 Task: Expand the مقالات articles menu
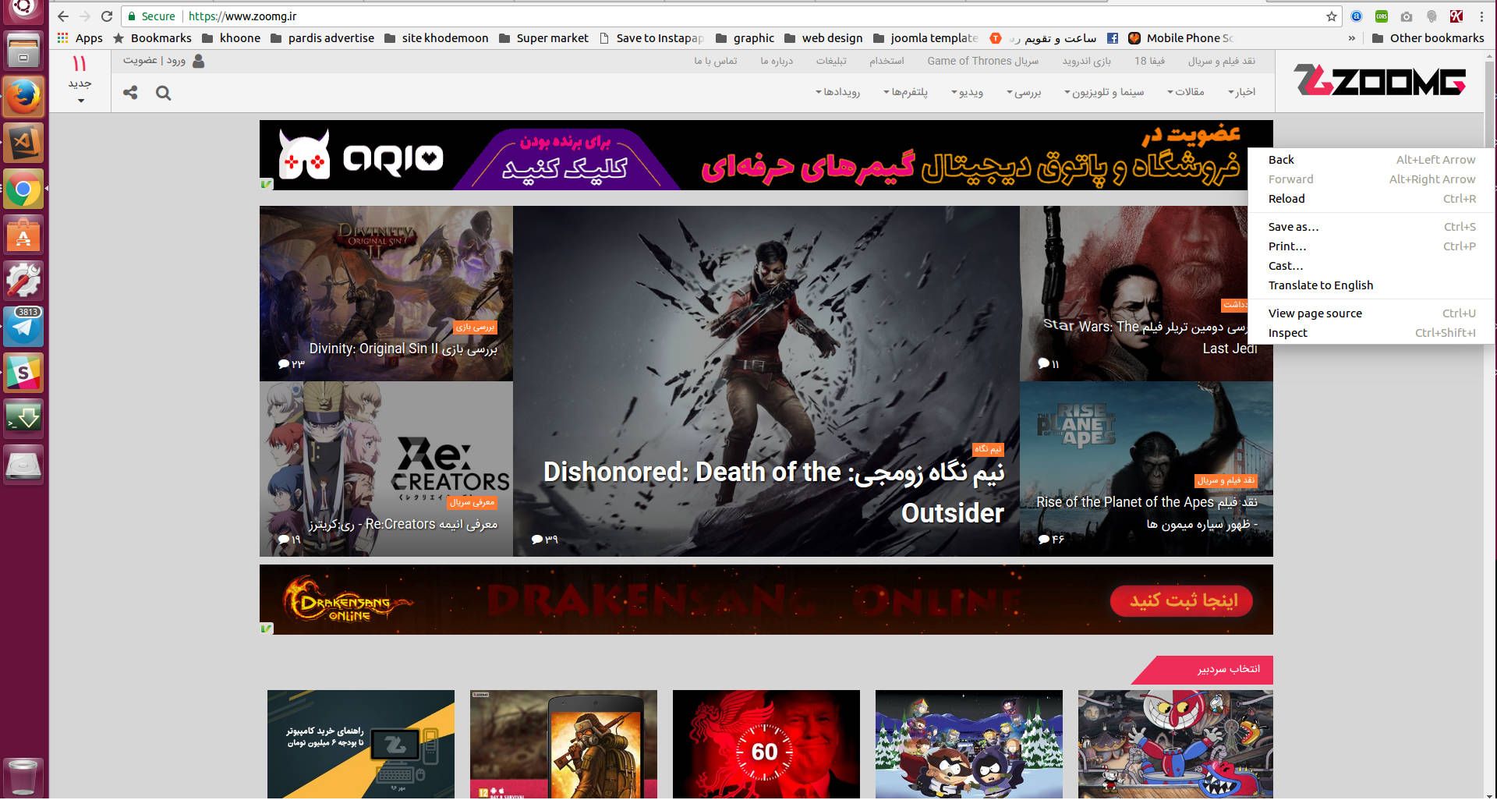[1185, 92]
